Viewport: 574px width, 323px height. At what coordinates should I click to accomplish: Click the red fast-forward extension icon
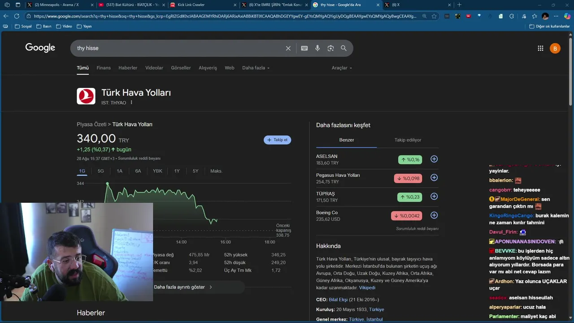tap(468, 16)
